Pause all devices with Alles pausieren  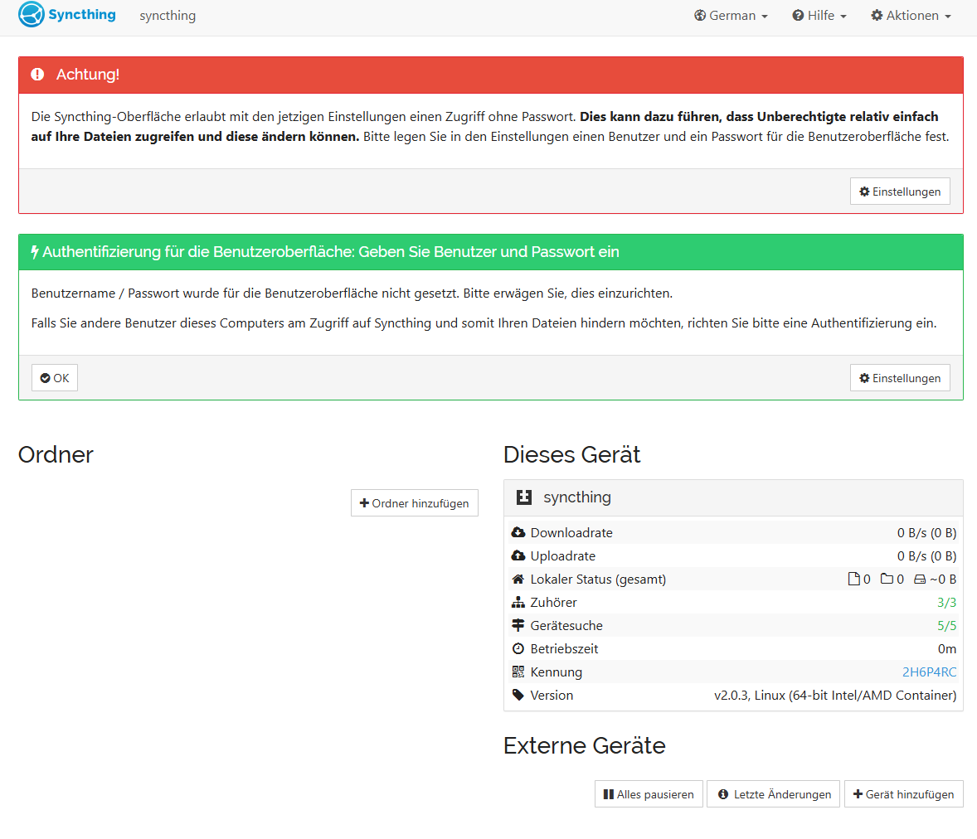tap(649, 794)
